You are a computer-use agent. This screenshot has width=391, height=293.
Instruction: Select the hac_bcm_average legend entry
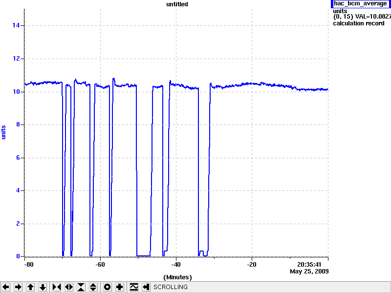(x=361, y=4)
